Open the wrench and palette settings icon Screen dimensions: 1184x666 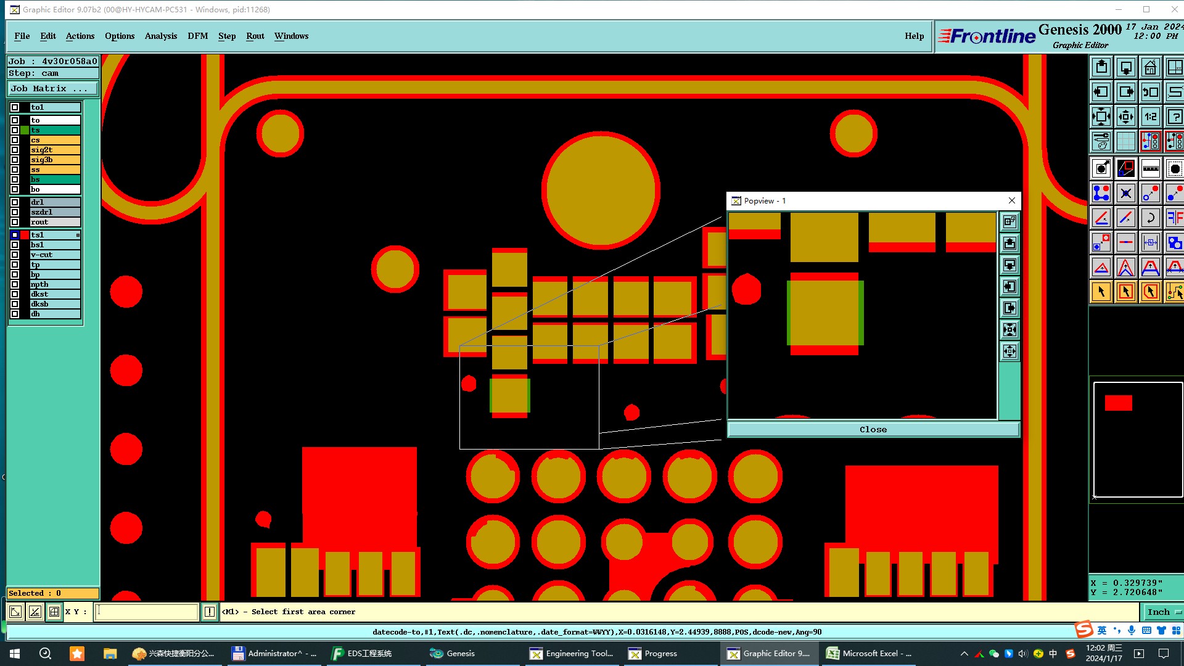click(x=1101, y=141)
